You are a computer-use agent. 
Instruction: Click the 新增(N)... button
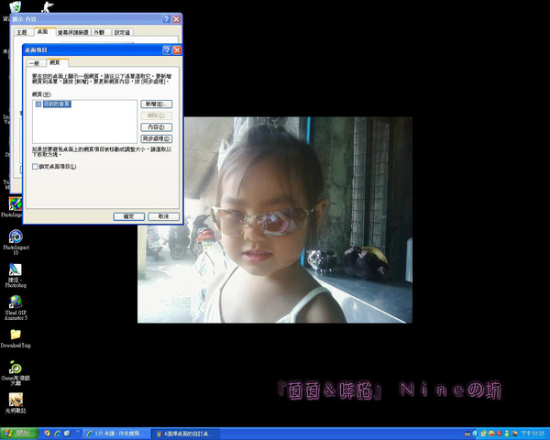pos(157,104)
